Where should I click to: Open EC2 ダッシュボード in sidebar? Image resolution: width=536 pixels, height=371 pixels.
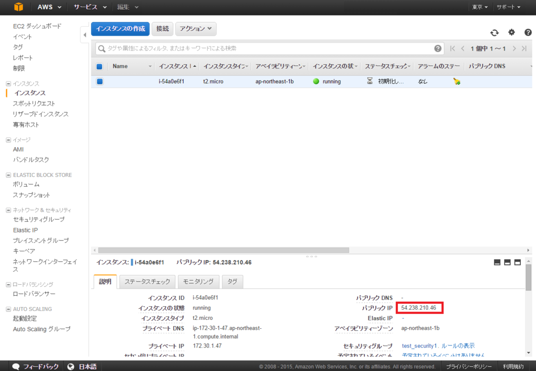point(37,26)
